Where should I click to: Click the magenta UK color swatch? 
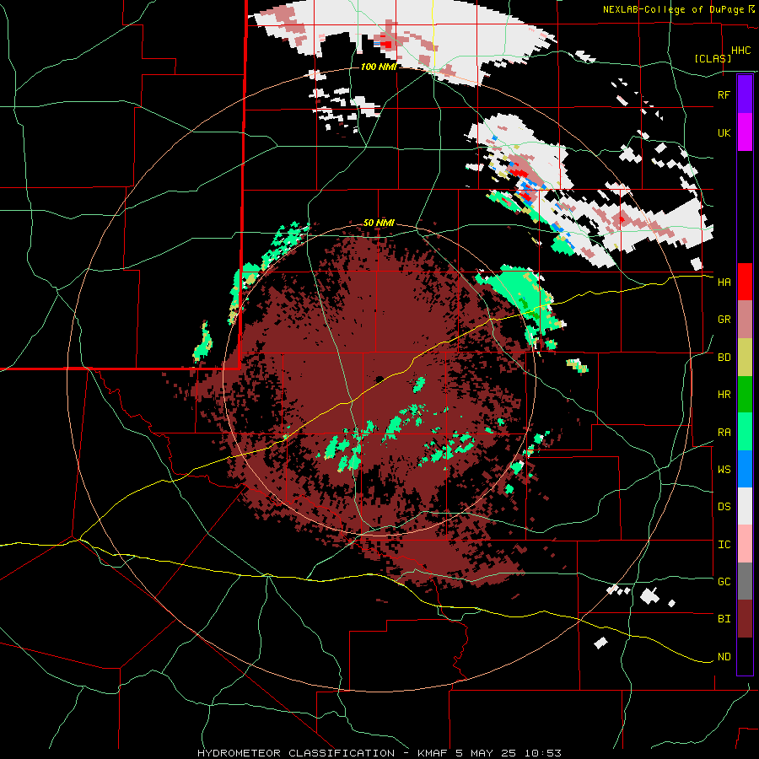tap(745, 132)
